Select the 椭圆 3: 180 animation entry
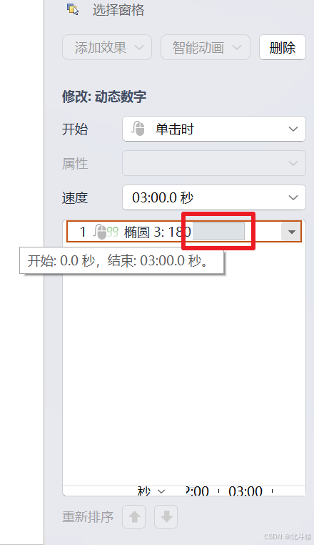 click(x=184, y=232)
